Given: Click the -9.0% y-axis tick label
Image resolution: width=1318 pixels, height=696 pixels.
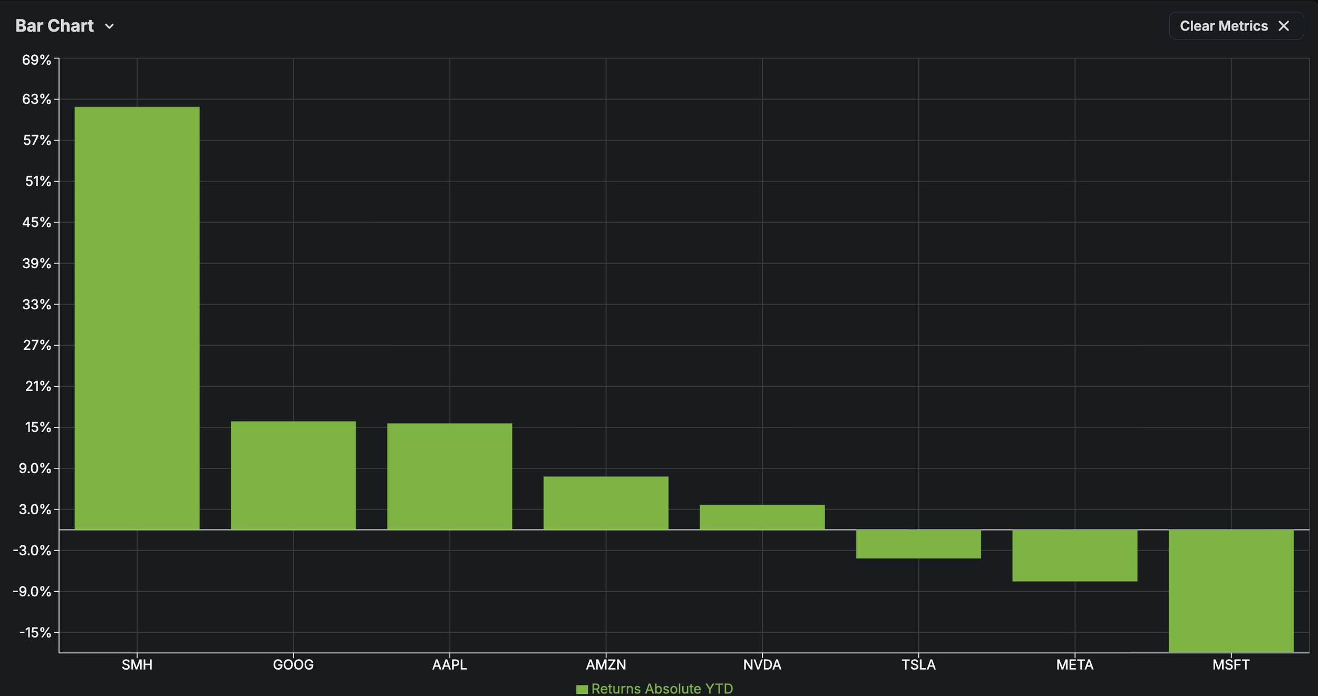Looking at the screenshot, I should (x=32, y=592).
